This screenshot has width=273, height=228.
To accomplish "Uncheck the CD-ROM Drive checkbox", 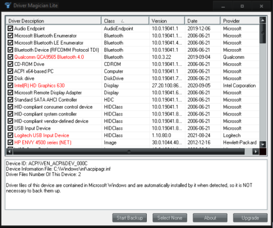I will [10, 64].
